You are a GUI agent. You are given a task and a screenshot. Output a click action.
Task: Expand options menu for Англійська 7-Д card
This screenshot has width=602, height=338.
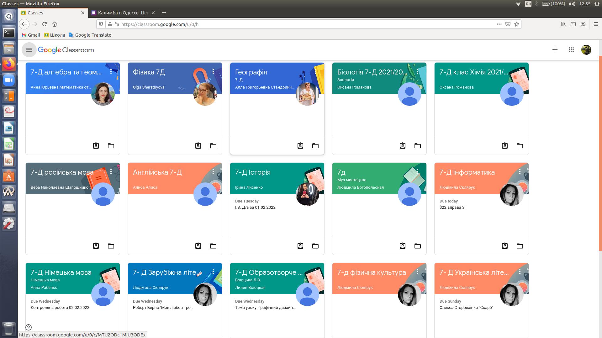tap(213, 172)
